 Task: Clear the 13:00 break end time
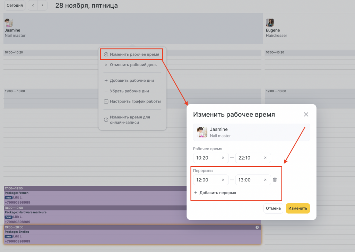click(x=265, y=180)
